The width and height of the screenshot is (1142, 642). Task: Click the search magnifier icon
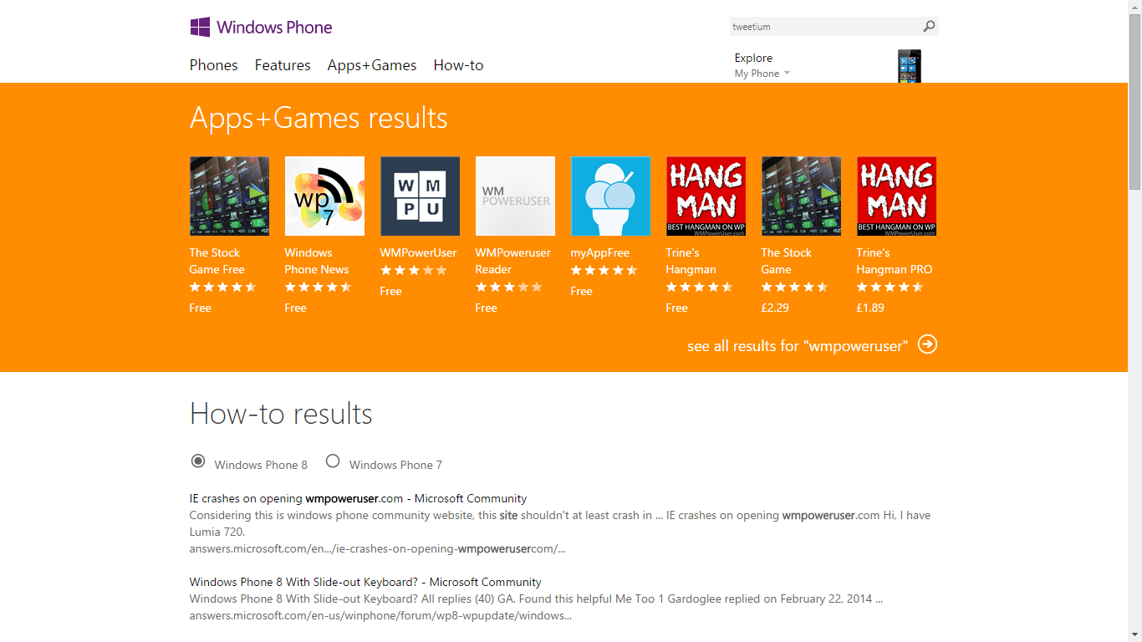pyautogui.click(x=929, y=27)
